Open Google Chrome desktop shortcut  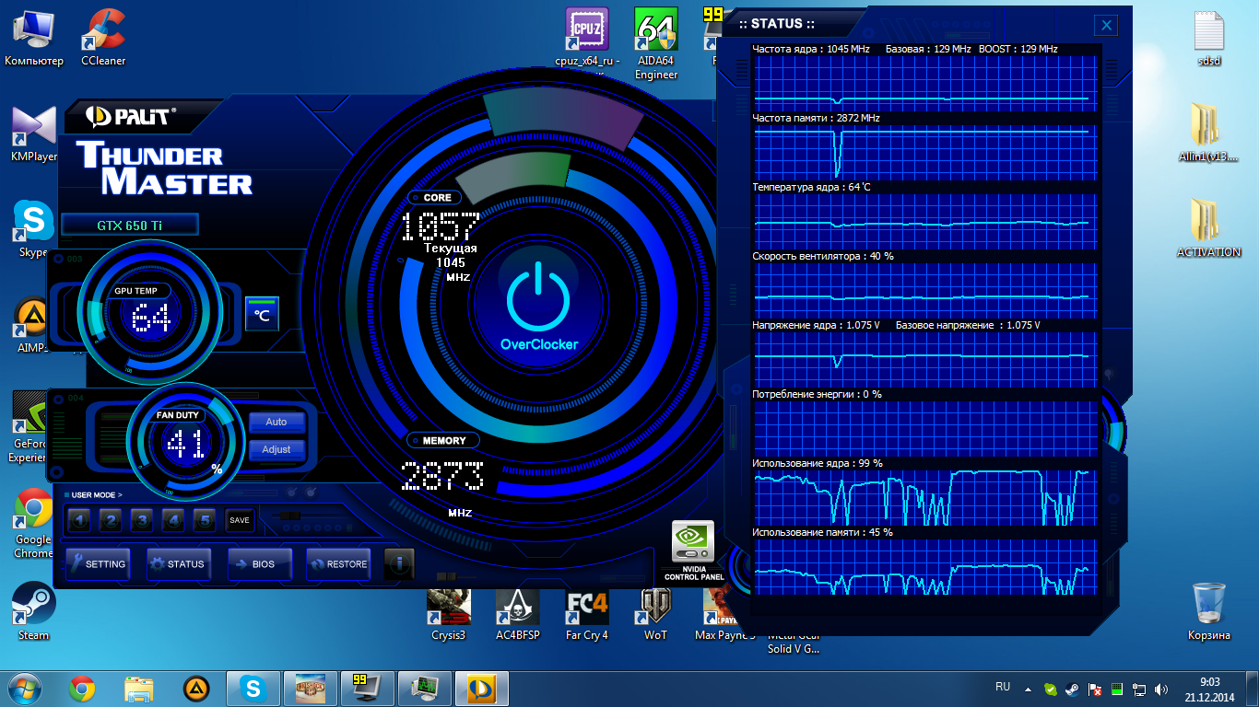click(x=33, y=523)
